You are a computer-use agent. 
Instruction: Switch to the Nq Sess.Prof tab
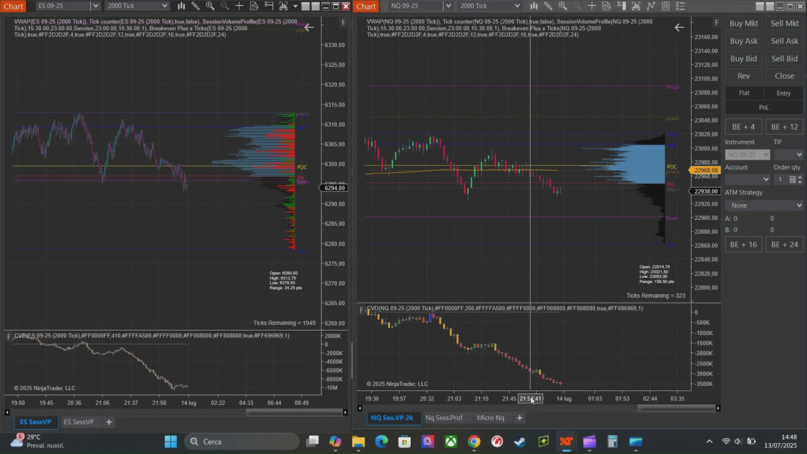[444, 418]
